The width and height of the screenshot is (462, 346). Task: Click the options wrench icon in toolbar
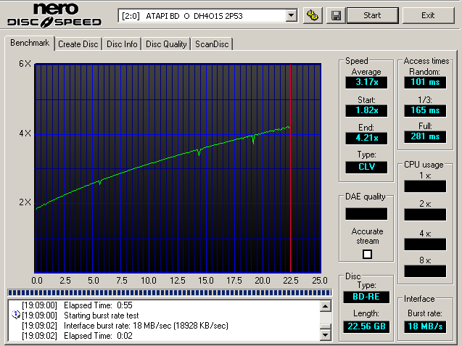pyautogui.click(x=313, y=15)
